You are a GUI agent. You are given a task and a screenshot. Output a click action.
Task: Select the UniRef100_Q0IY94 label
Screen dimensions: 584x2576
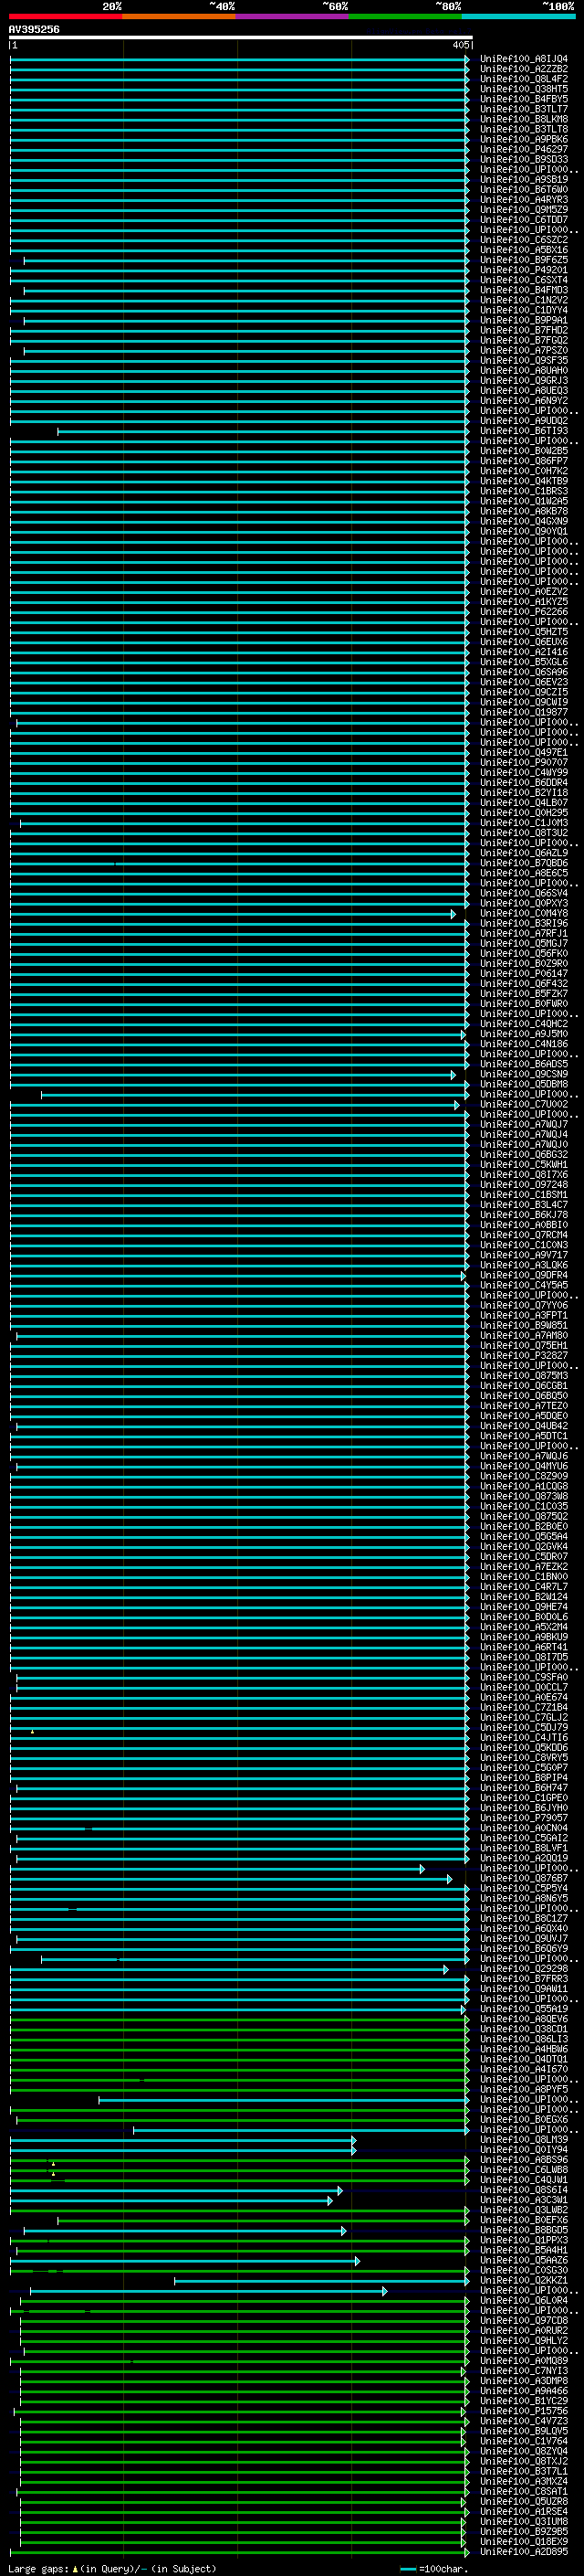tap(524, 2149)
